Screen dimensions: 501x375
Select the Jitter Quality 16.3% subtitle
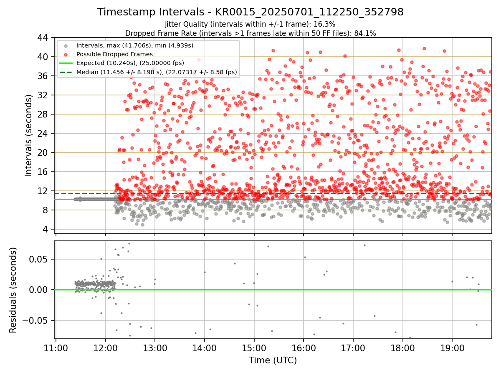[x=250, y=24]
